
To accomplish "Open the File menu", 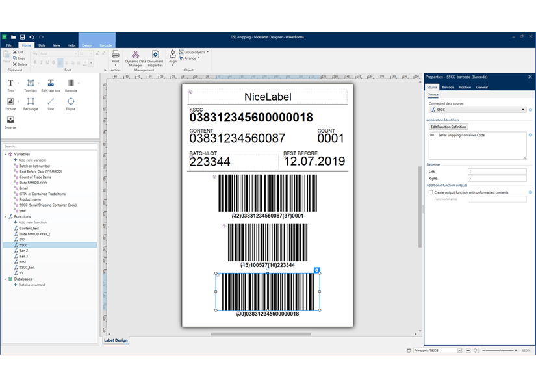I will point(9,45).
